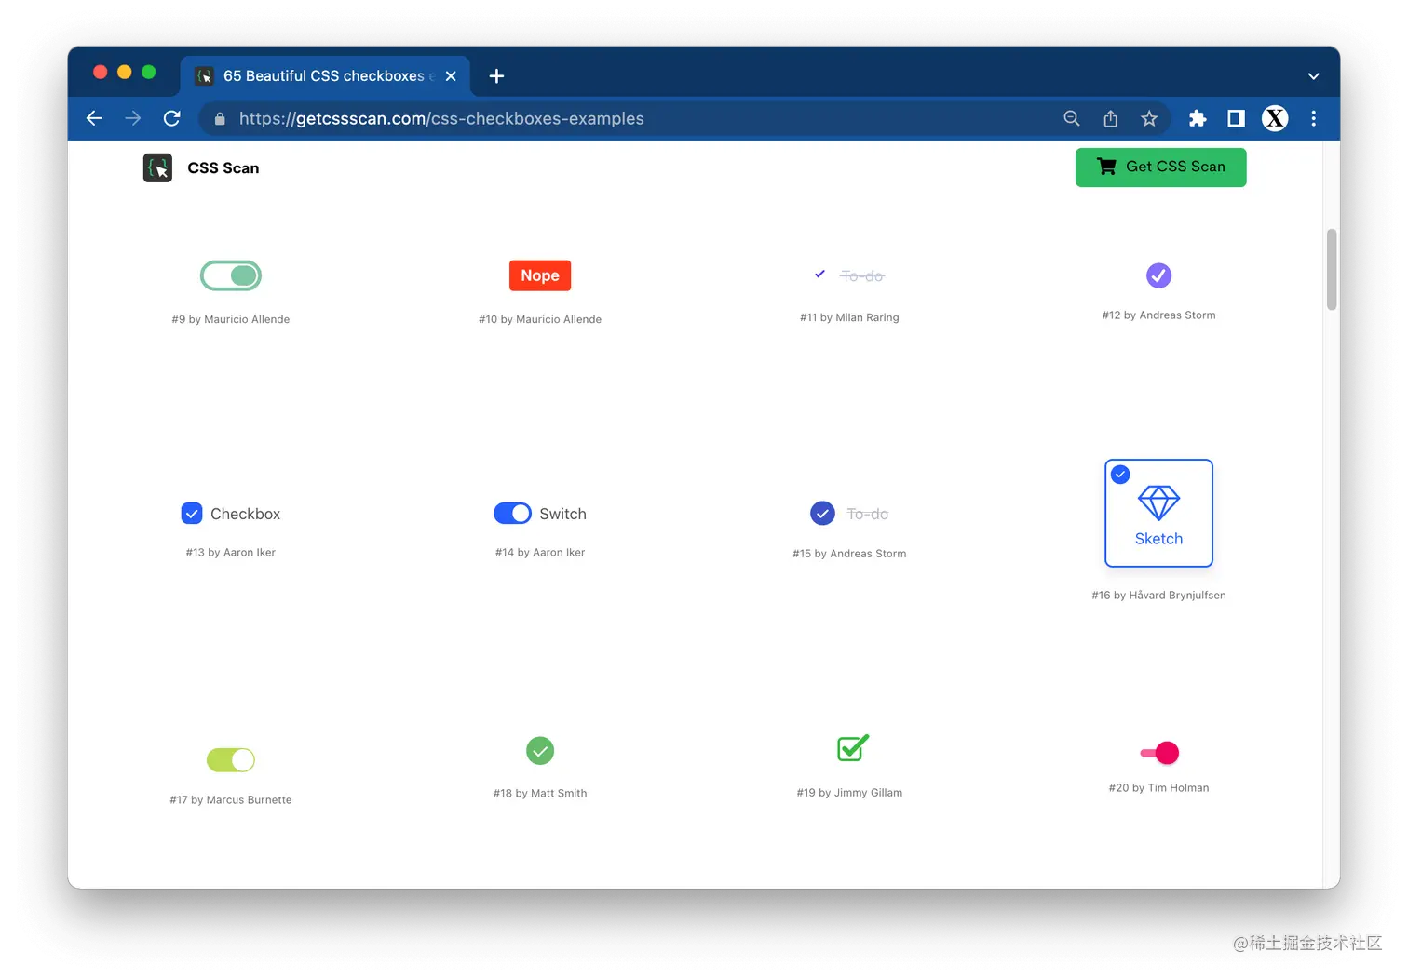Toggle the pink switch #20 by Tim Holman
The height and width of the screenshot is (978, 1408).
(x=1159, y=753)
